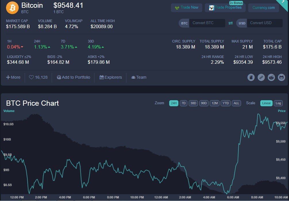Image resolution: width=289 pixels, height=201 pixels.
Task: Click the Trade Properties panda icon
Action: [x=212, y=7]
